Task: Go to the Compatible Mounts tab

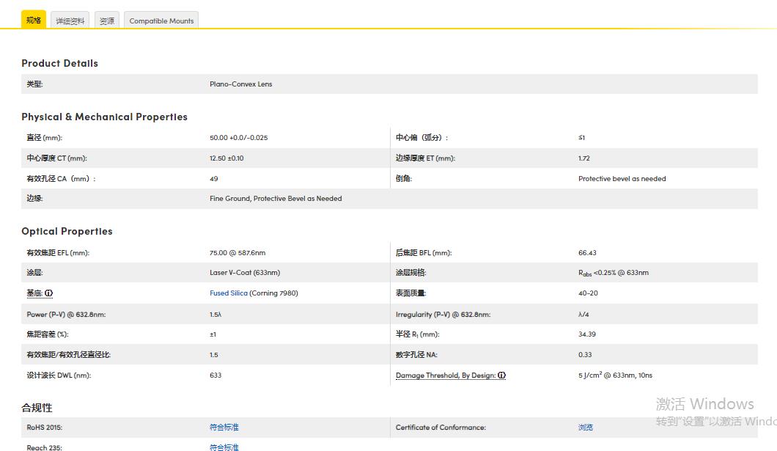Action: click(161, 21)
